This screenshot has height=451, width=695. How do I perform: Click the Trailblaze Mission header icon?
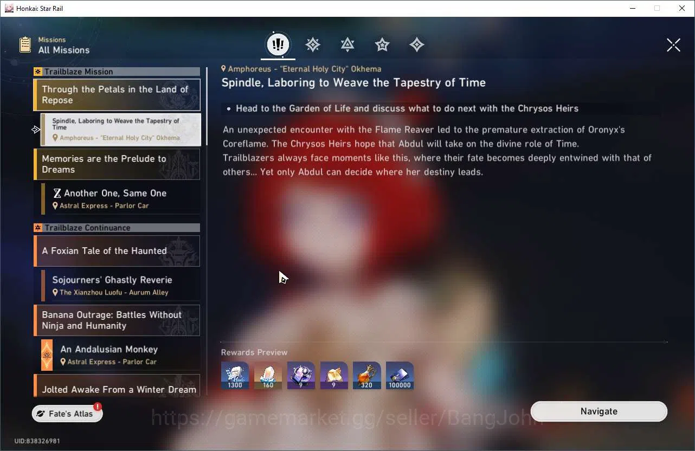38,72
